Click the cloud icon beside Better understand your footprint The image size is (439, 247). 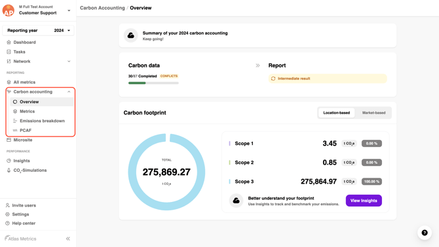click(x=236, y=201)
